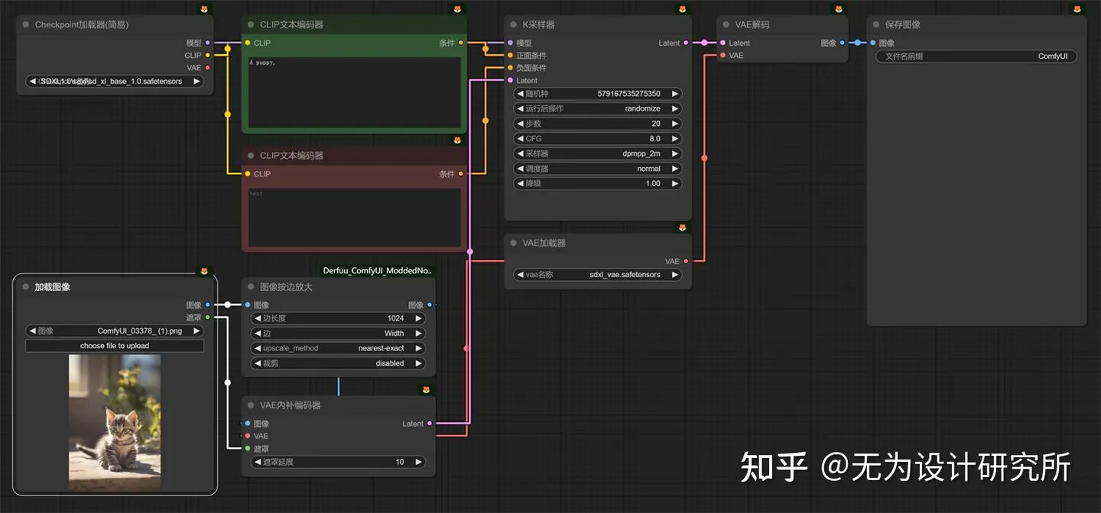Click the positive prompt box containing "A puppy,"
This screenshot has width=1101, height=513.
click(x=355, y=92)
